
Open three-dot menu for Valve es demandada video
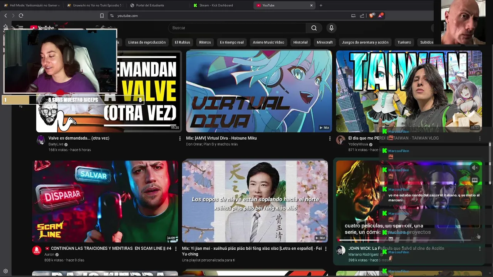click(x=180, y=138)
